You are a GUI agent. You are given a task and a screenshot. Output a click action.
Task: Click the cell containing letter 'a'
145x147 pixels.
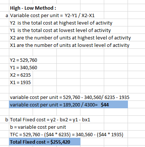pyautogui.click(x=7, y=15)
